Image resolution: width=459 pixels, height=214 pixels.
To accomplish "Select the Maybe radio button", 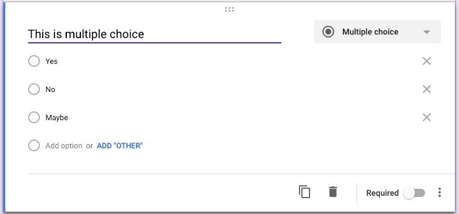I will click(x=34, y=117).
